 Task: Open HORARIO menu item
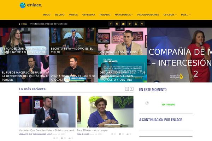pos(105,15)
